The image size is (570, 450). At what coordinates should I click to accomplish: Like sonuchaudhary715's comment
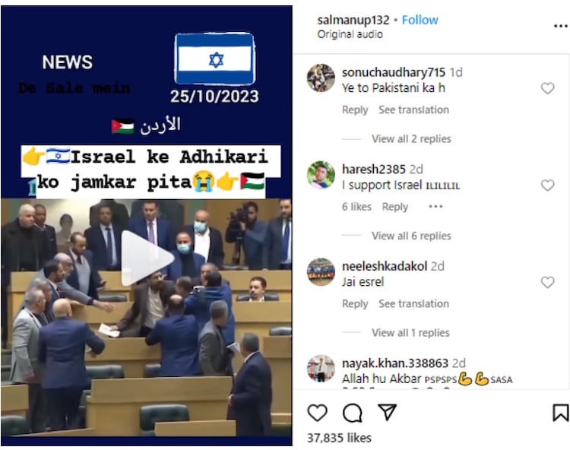click(x=547, y=88)
